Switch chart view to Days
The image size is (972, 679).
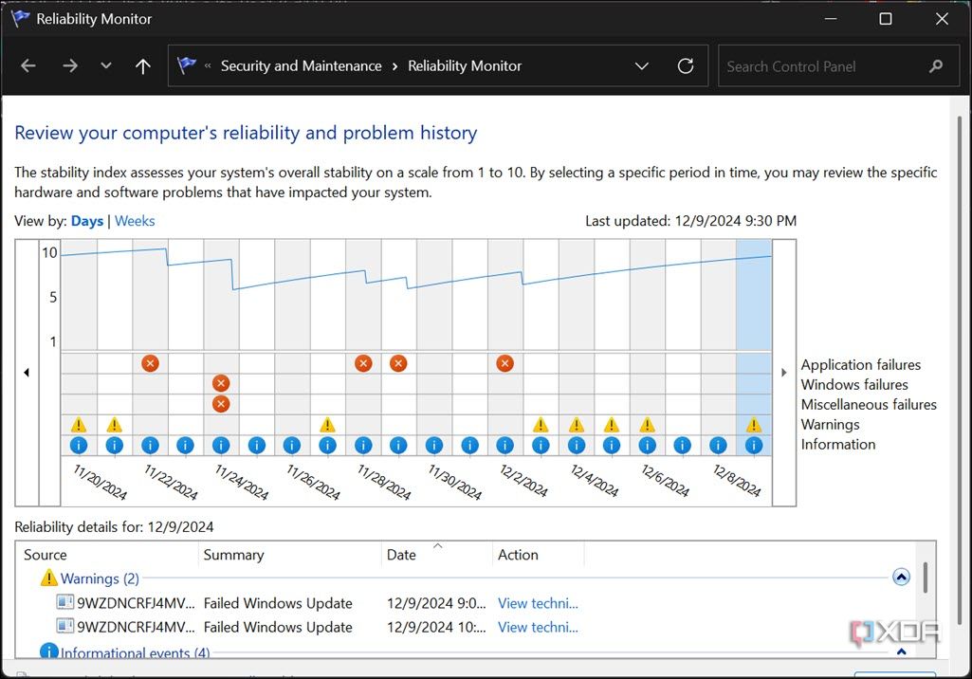87,221
